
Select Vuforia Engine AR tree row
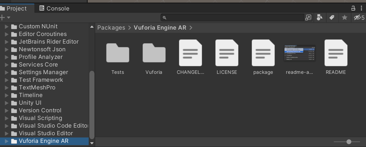[x=44, y=141]
